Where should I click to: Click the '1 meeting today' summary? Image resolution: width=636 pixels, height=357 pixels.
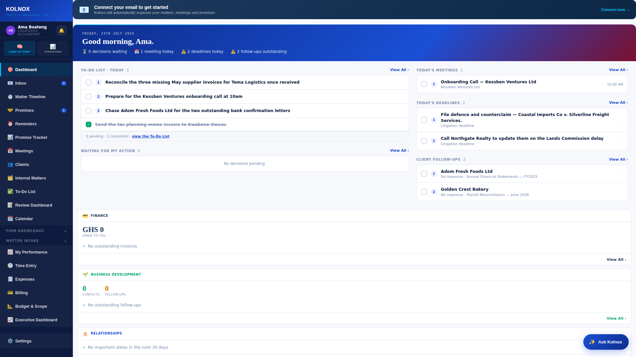coord(154,52)
